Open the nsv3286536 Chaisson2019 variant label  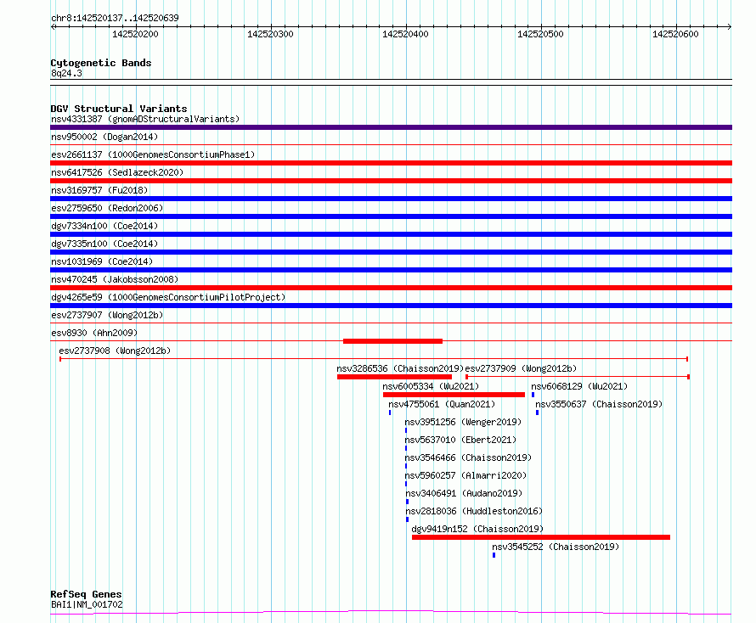pos(399,368)
